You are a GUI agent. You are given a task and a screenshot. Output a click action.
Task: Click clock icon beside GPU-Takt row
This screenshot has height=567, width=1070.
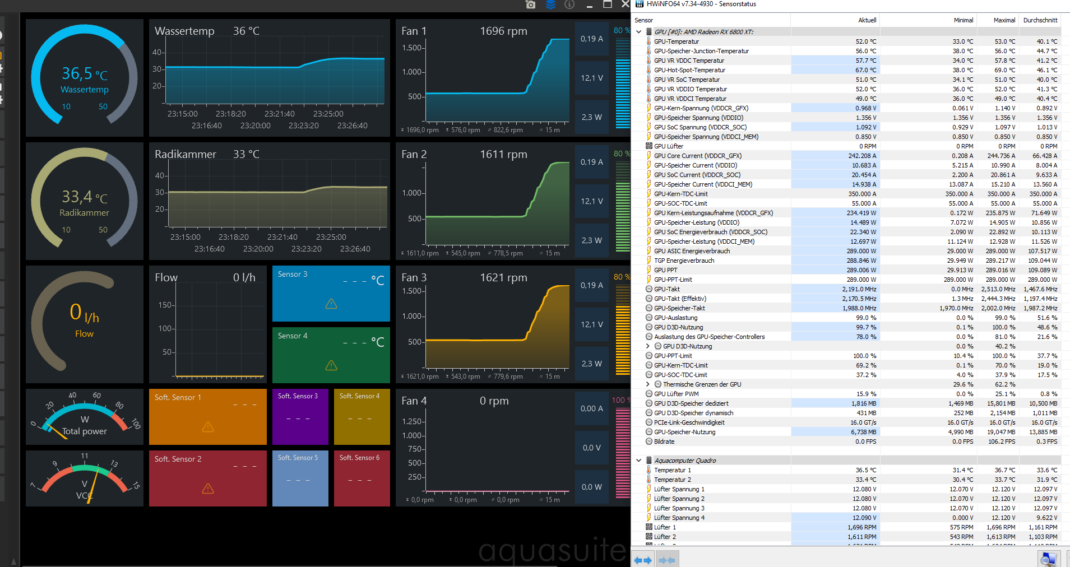click(x=649, y=289)
